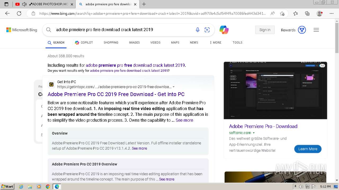This screenshot has height=190, width=339.
Task: Open File Explorer from taskbar
Action: coord(30,187)
